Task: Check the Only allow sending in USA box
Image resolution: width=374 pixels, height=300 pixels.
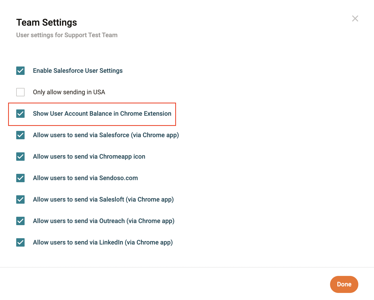Action: [20, 92]
